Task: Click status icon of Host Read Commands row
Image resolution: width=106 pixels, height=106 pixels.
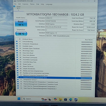Action: click(x=17, y=57)
